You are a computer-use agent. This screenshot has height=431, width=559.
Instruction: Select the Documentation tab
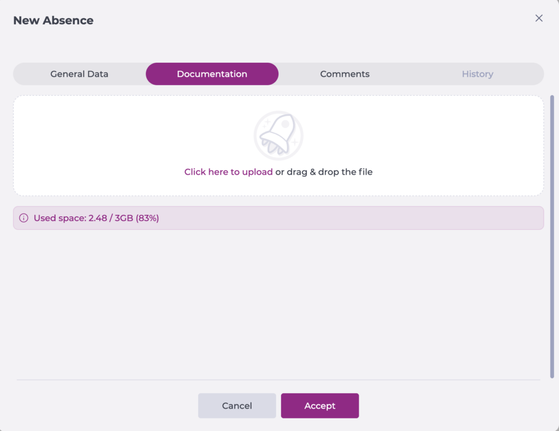(212, 74)
